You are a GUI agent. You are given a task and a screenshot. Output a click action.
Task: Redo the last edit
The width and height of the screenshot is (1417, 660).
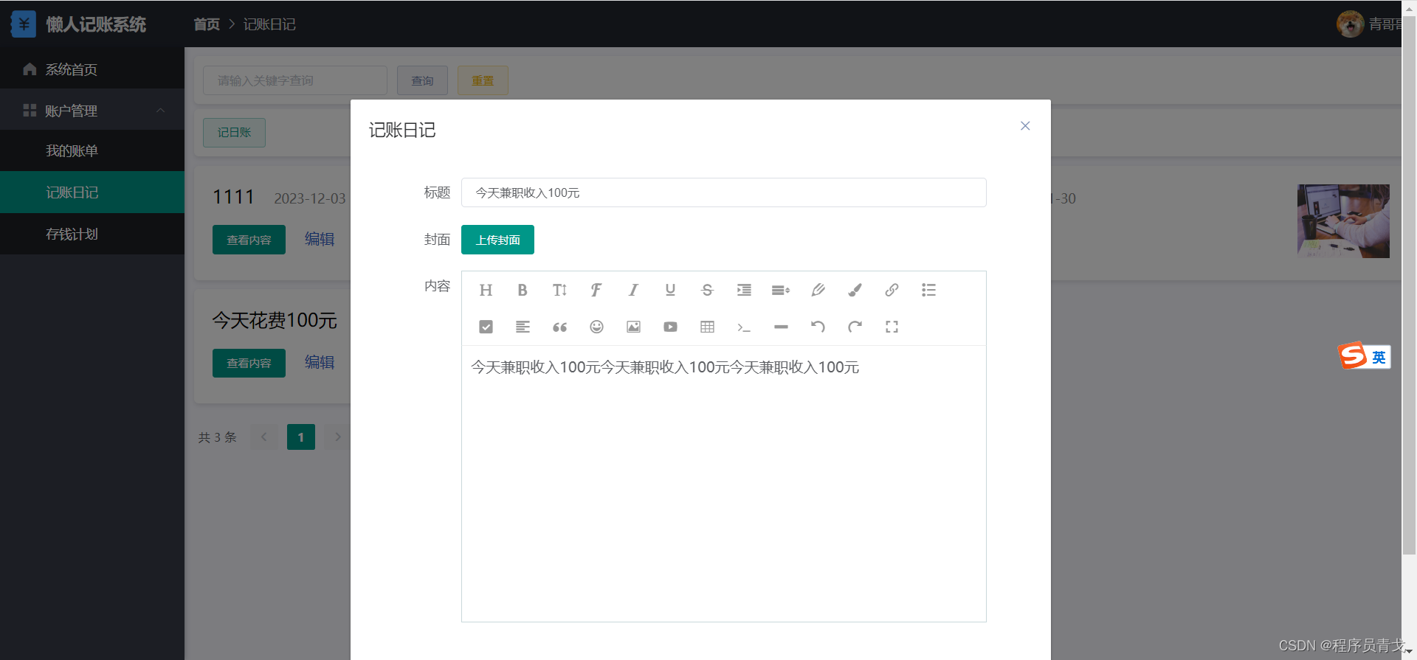[x=855, y=327]
